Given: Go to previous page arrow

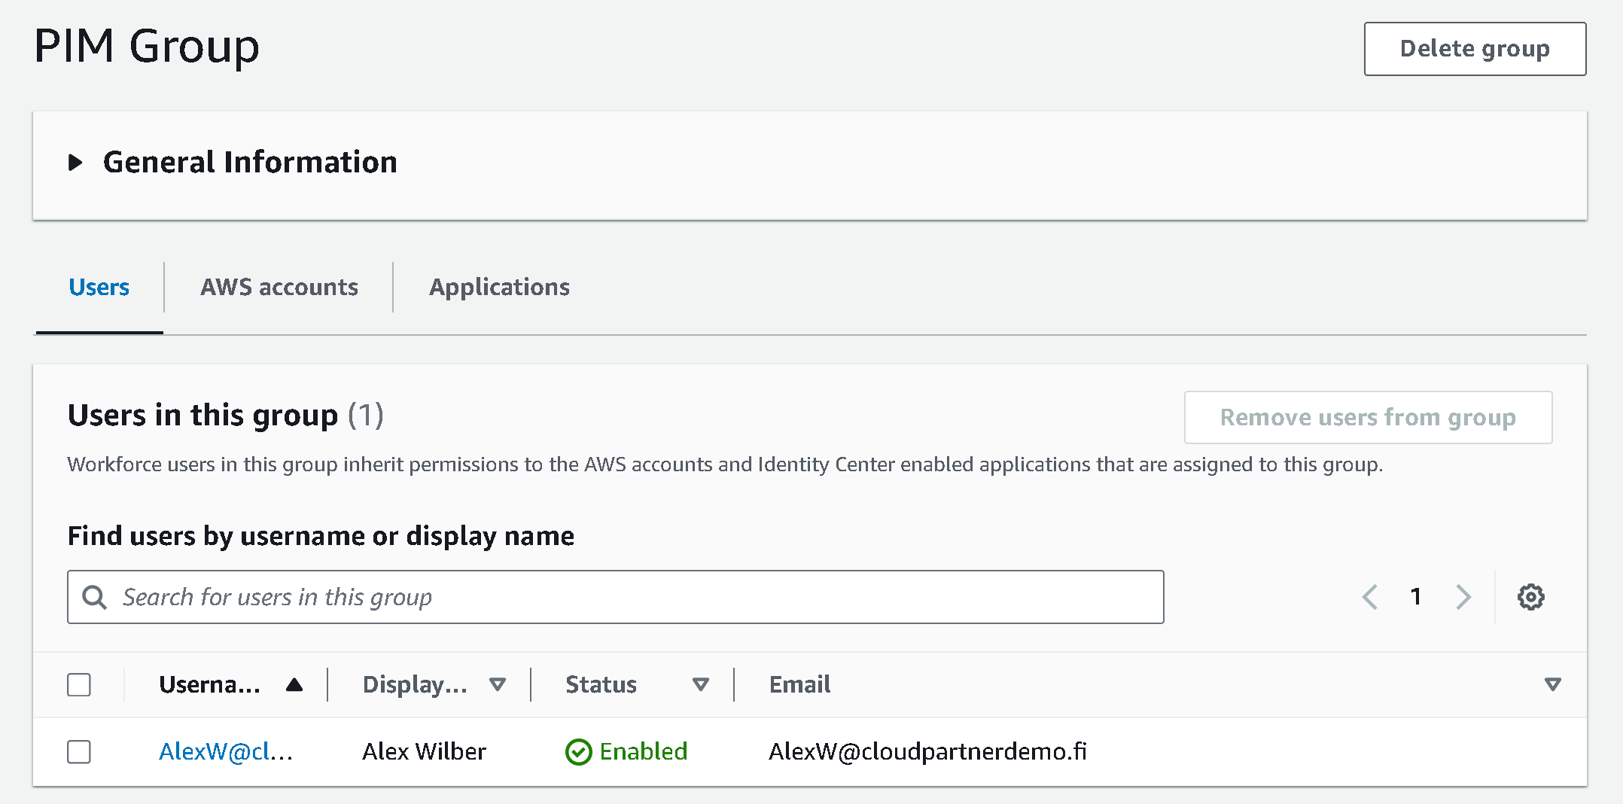Looking at the screenshot, I should tap(1370, 597).
